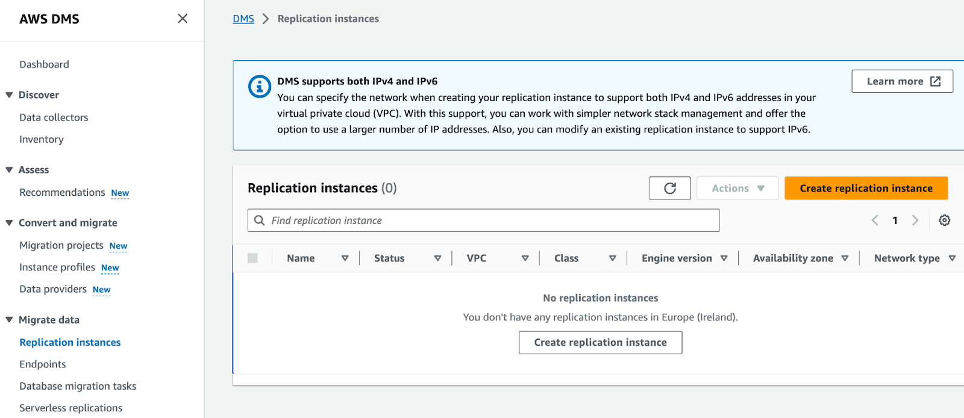Click 'DMS supports both IPv4 and IPv6' heading

357,81
